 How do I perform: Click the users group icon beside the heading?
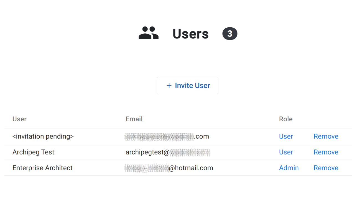click(149, 33)
